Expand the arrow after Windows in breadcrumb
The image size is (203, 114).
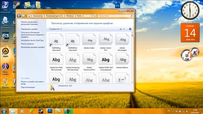[x=75, y=16]
